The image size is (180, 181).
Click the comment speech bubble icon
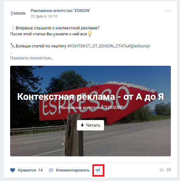coord(51,170)
